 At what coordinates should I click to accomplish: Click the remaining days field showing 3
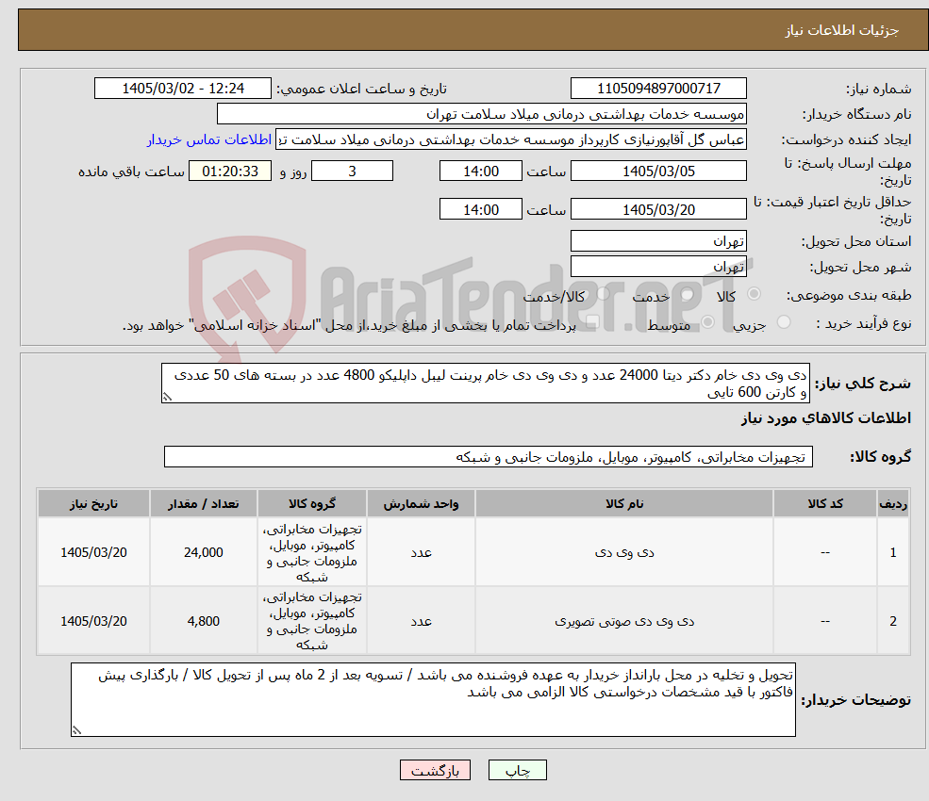tap(352, 172)
